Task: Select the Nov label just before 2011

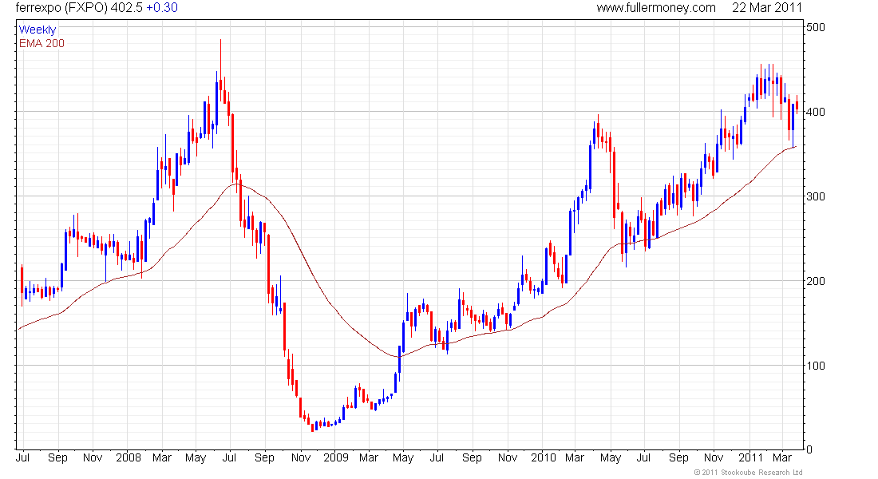Action: click(714, 457)
